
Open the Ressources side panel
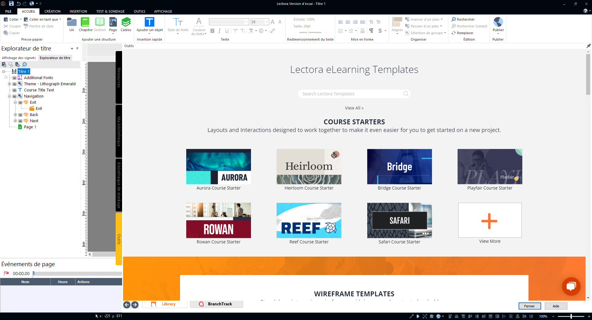119,78
